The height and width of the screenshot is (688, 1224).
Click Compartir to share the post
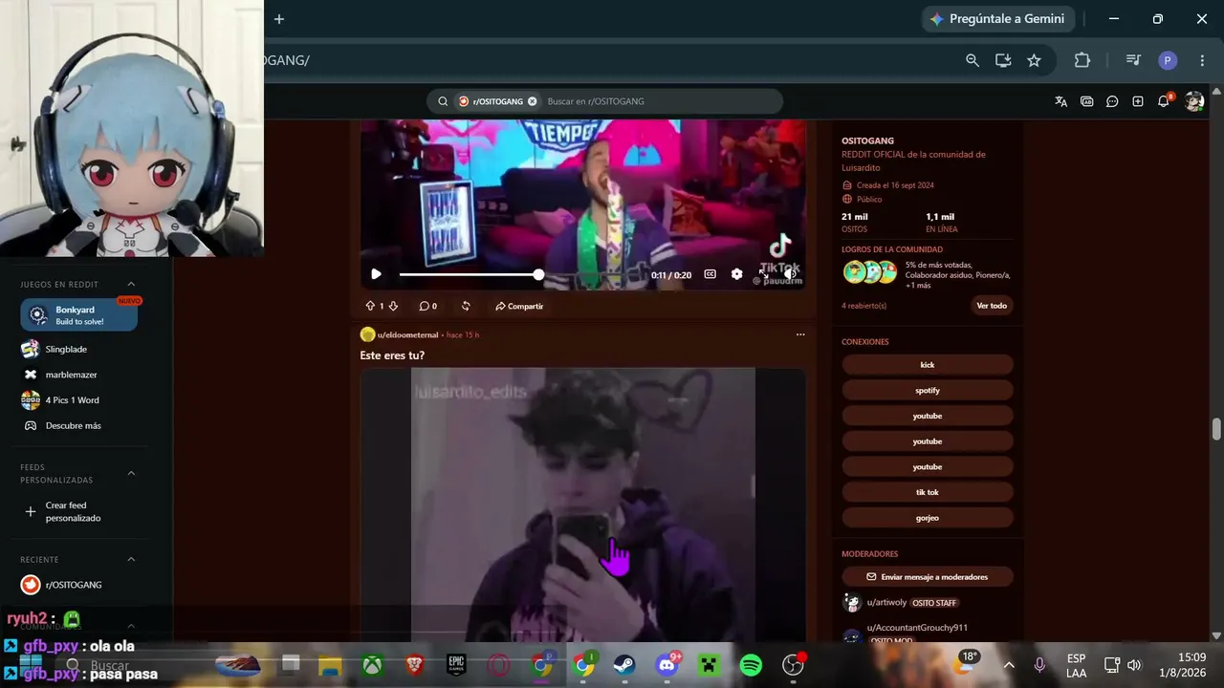point(519,306)
